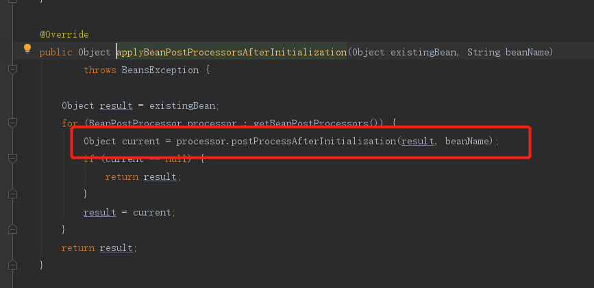
Task: Click the @Override annotation
Action: click(64, 34)
